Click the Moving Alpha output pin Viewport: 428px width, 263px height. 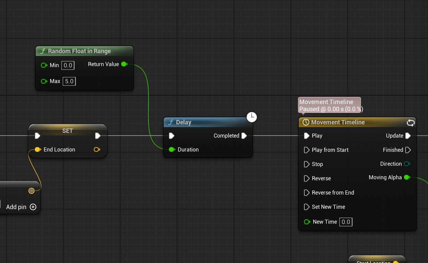point(407,177)
